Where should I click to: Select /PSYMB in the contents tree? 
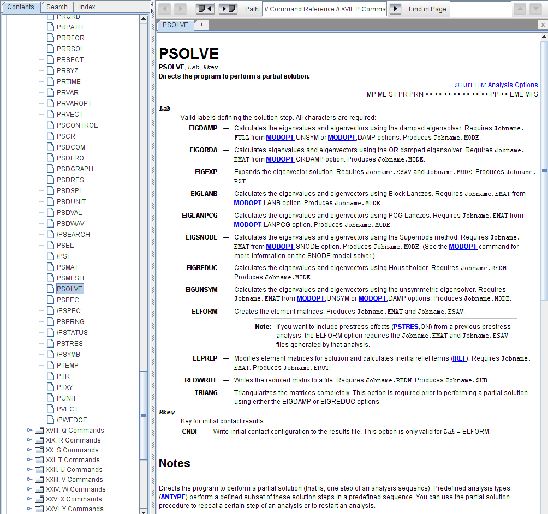tap(69, 354)
